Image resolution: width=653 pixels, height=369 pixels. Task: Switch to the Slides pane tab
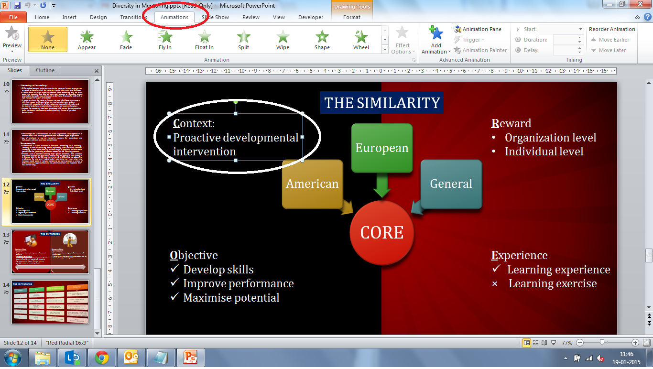pyautogui.click(x=15, y=70)
